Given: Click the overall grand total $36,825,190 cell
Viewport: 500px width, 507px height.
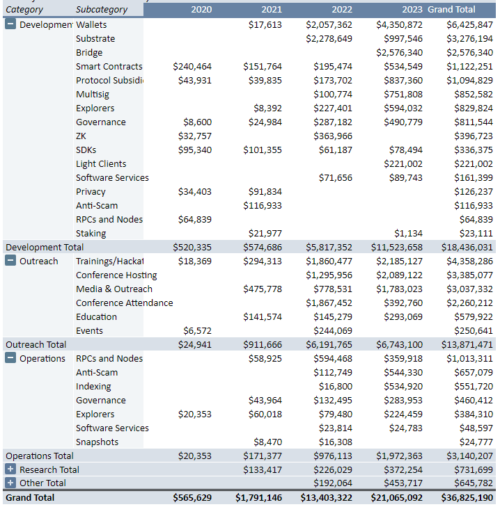Looking at the screenshot, I should 467,497.
